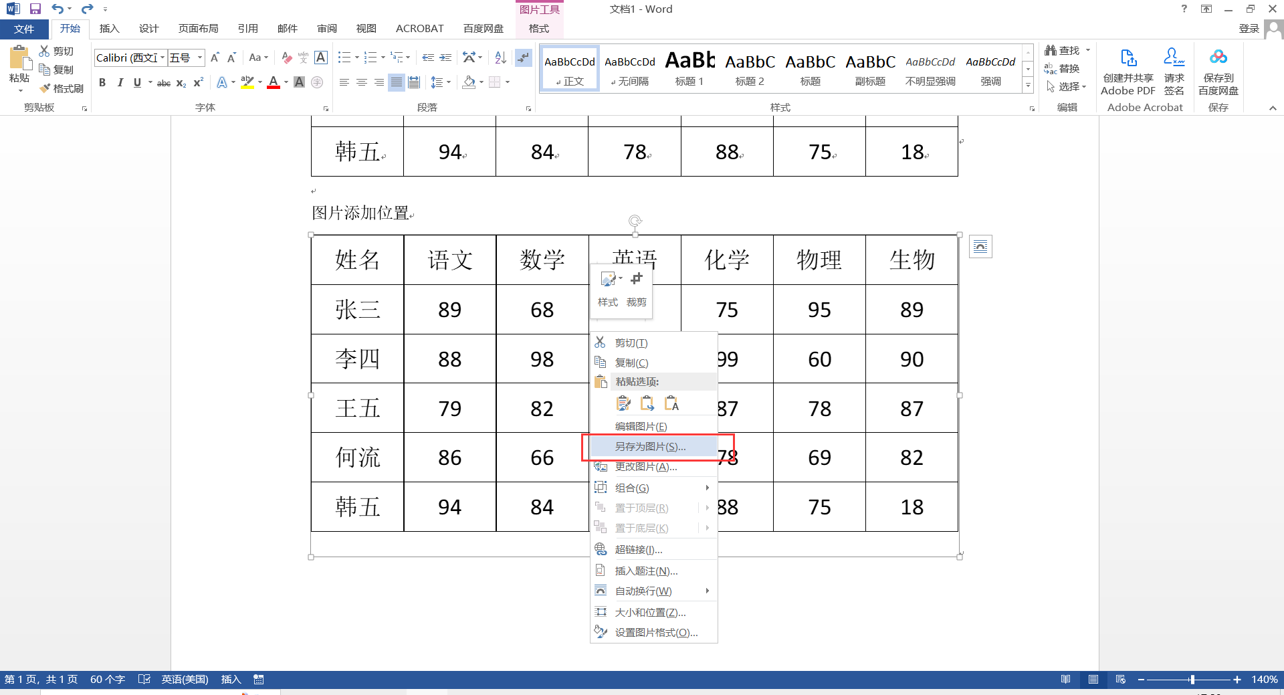Click the Replace (替换) icon

tap(1051, 68)
